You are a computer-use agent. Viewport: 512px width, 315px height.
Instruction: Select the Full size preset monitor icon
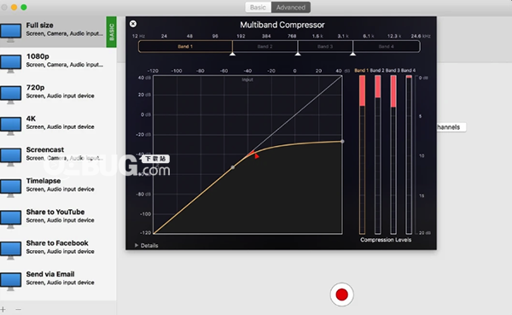tap(10, 32)
